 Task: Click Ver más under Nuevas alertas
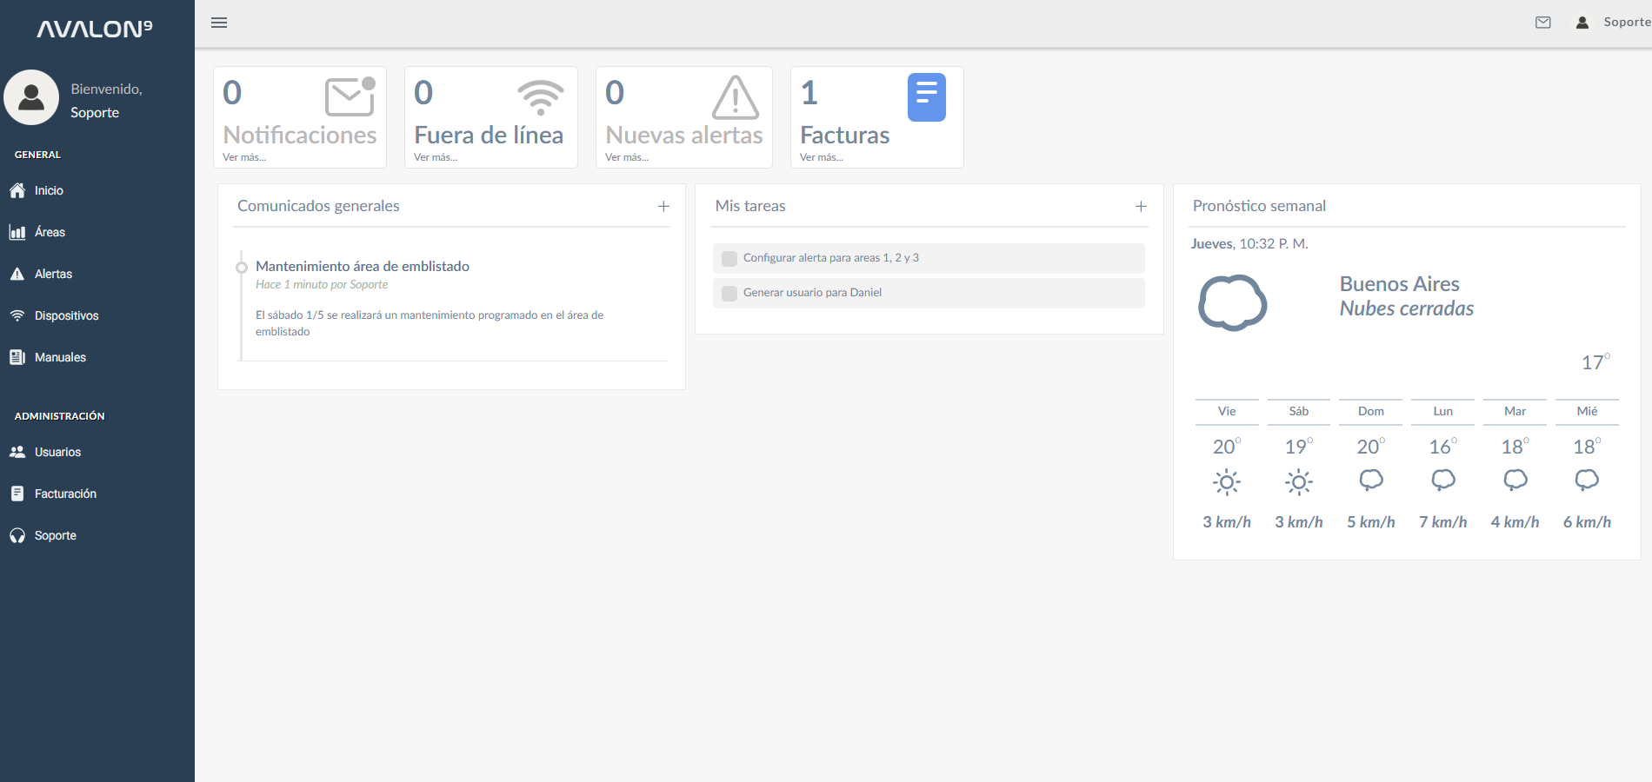click(x=627, y=157)
